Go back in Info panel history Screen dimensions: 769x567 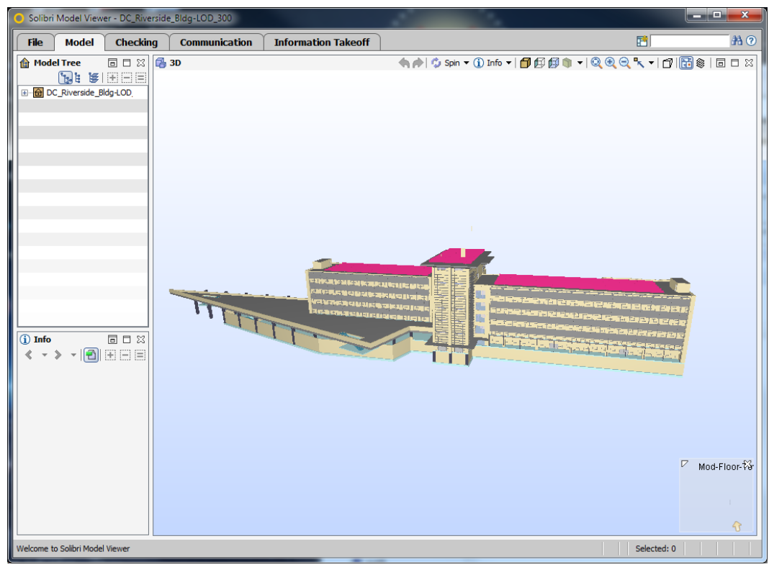29,355
